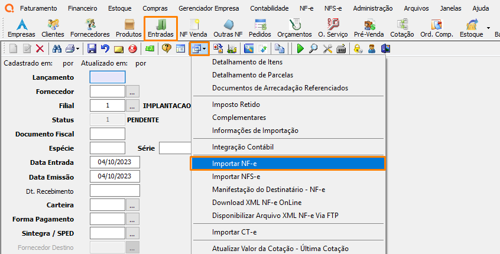Open the O. Serviço module icon

coord(333,28)
